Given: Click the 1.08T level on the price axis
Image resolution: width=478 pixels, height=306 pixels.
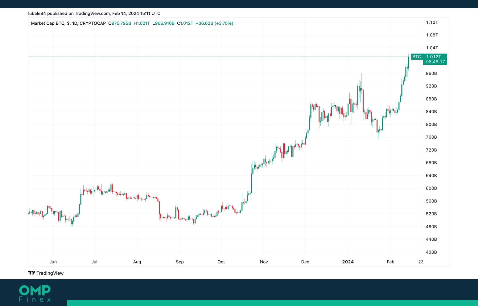Looking at the screenshot, I should tap(432, 35).
